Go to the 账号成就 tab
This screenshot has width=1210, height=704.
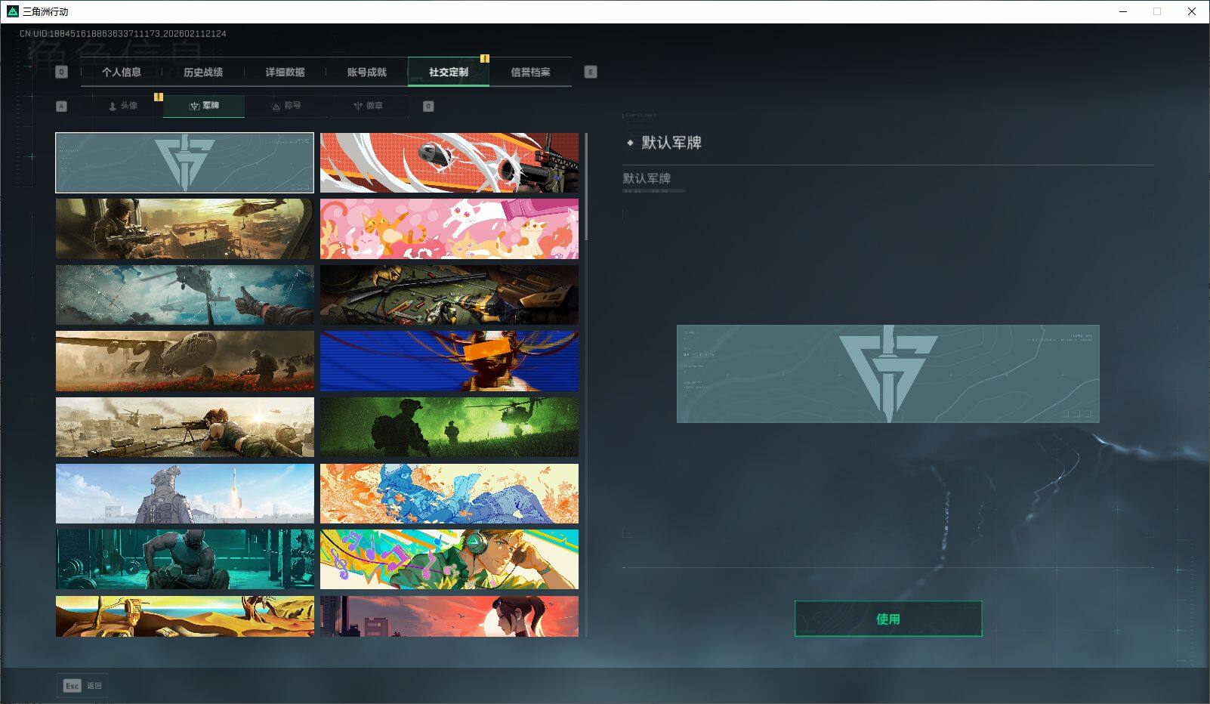coord(366,72)
